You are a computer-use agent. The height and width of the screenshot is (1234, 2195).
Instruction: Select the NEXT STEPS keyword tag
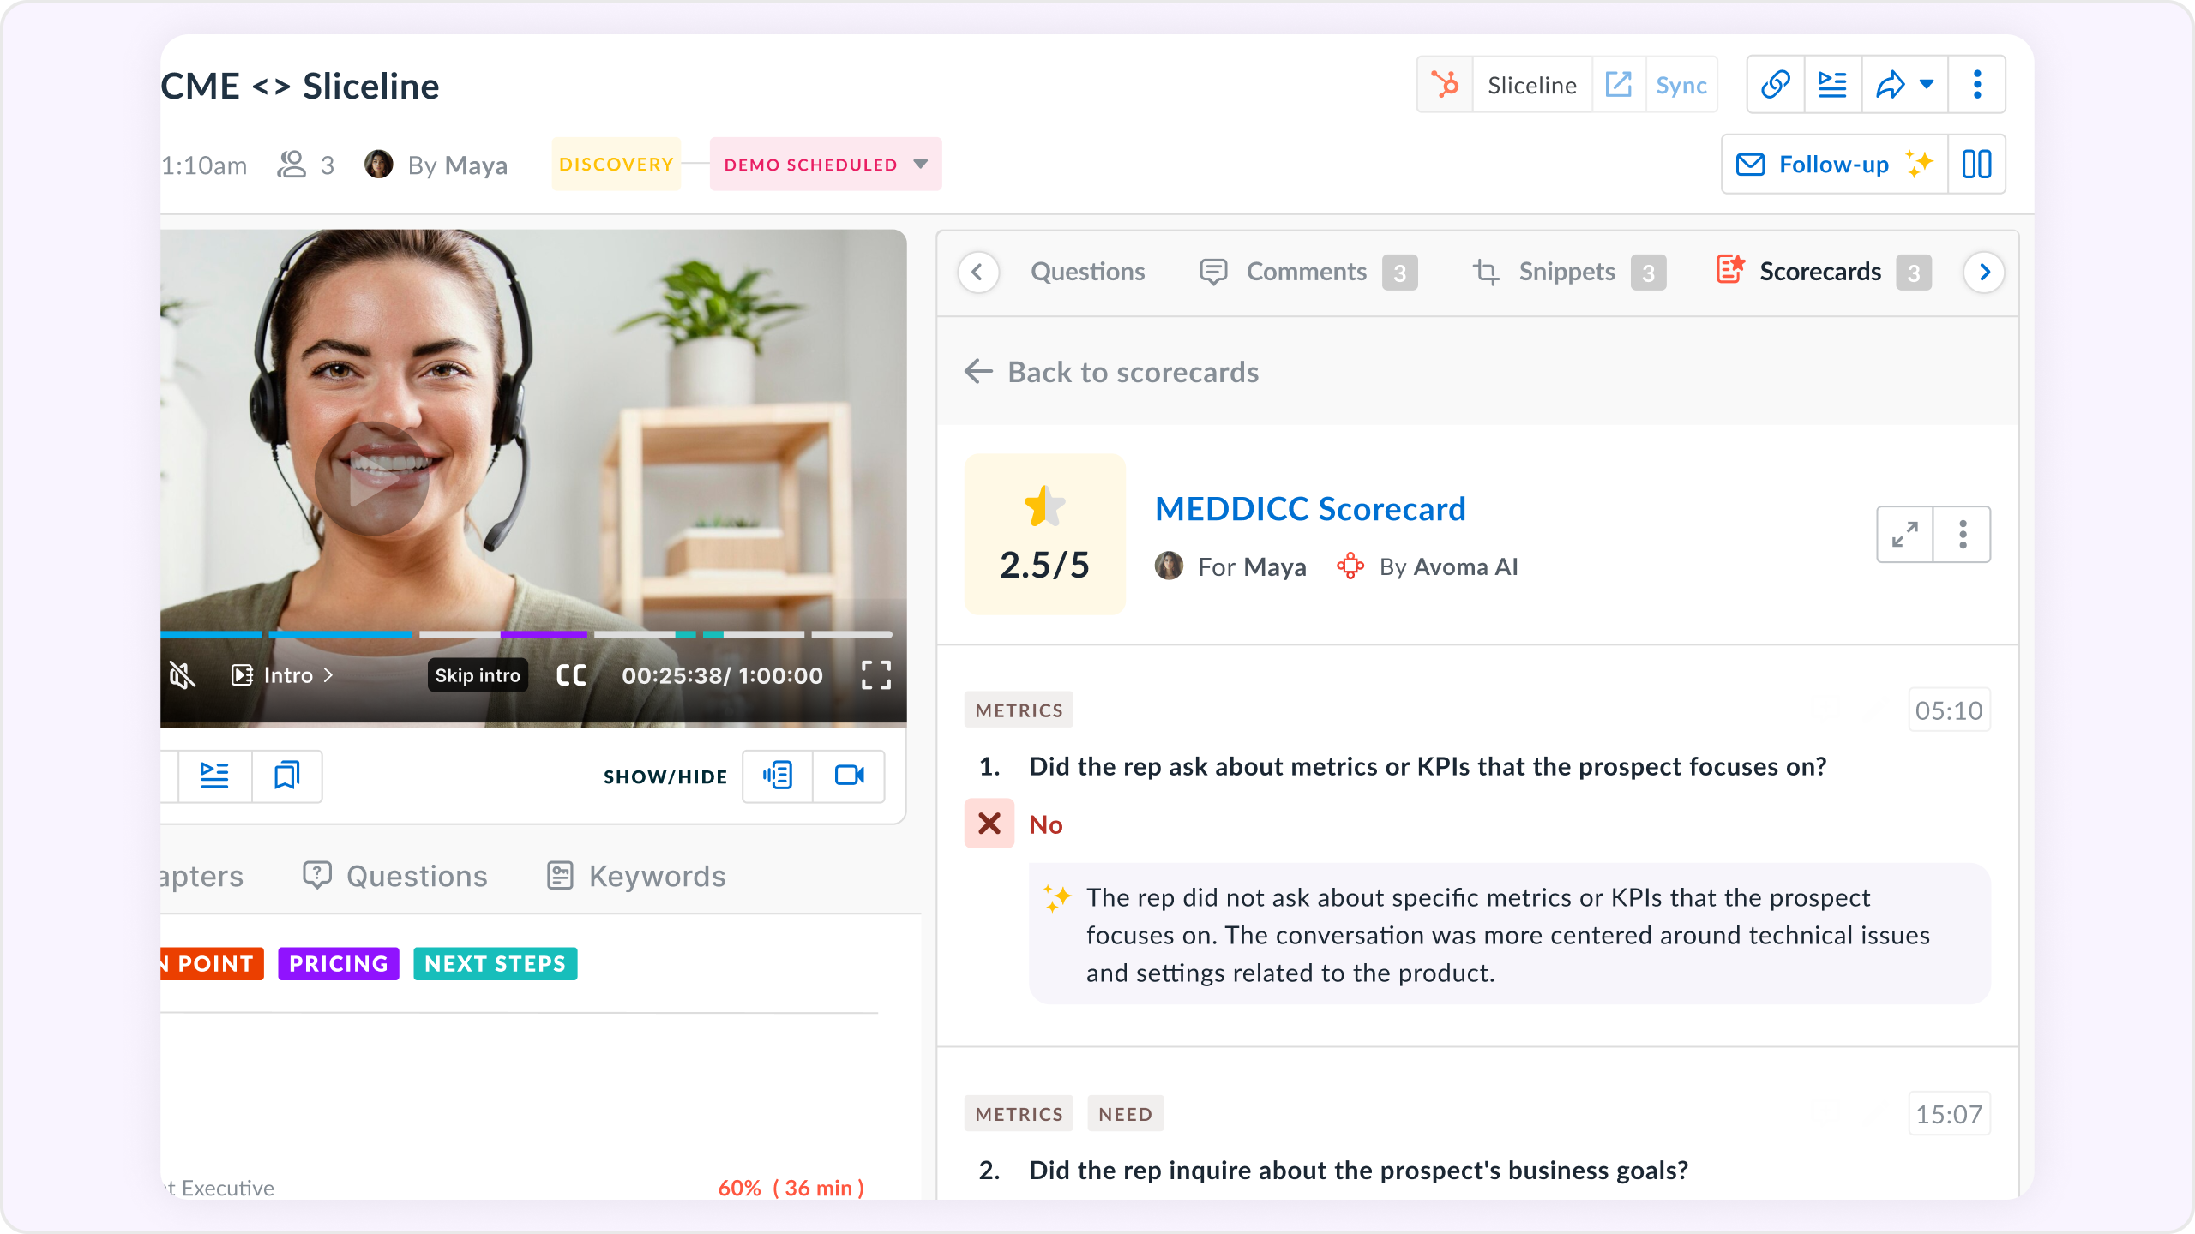point(495,963)
